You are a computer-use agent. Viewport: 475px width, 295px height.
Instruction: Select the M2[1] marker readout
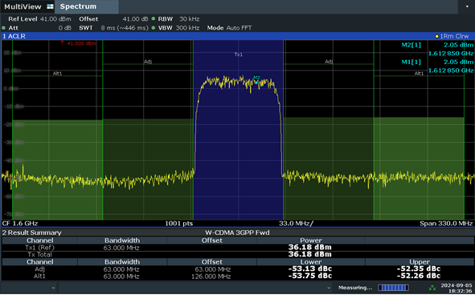pyautogui.click(x=437, y=49)
